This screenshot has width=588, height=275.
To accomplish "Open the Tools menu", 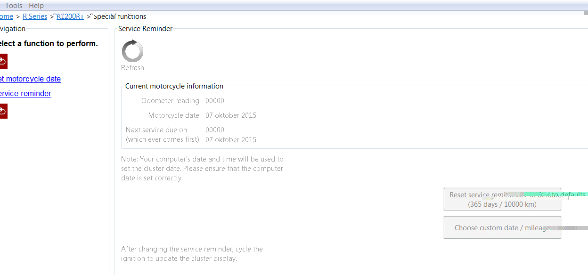I will [x=14, y=6].
